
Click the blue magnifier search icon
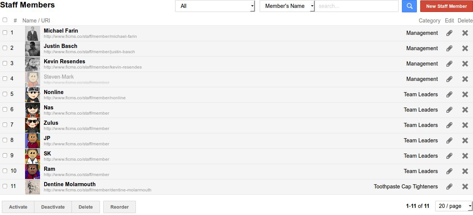click(x=409, y=6)
